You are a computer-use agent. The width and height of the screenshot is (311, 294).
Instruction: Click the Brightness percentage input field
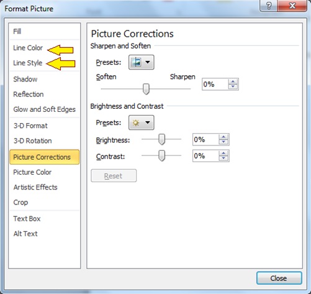click(205, 139)
